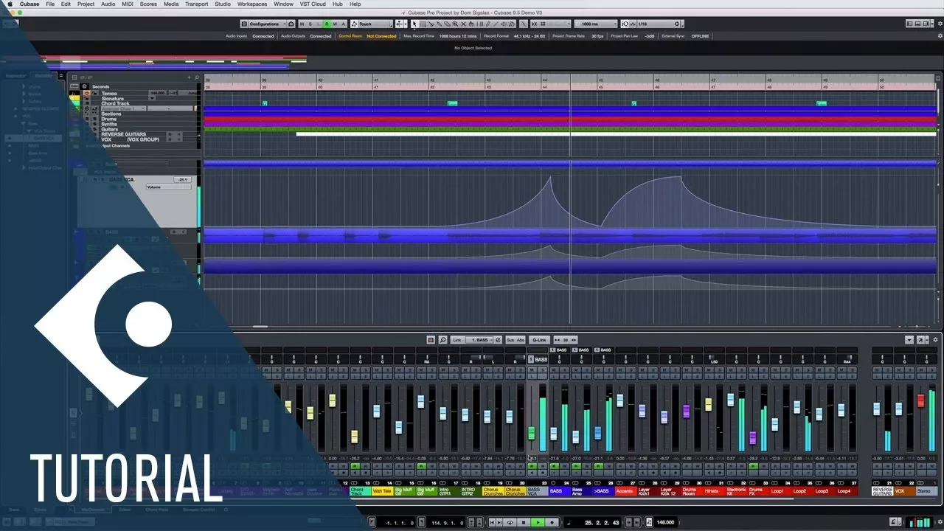The height and width of the screenshot is (531, 944).
Task: Toggle the global Solo S button in toolbar
Action: click(x=310, y=24)
